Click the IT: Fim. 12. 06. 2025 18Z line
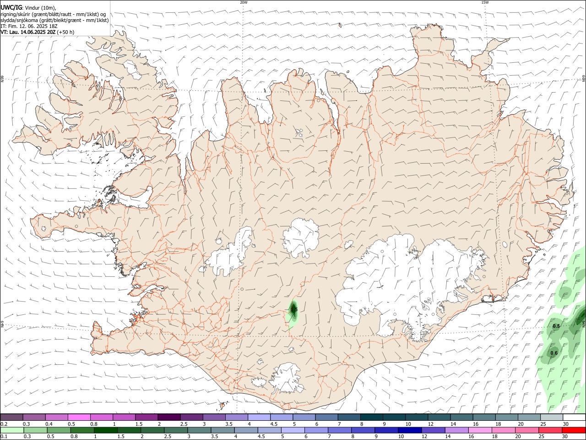 [29, 26]
